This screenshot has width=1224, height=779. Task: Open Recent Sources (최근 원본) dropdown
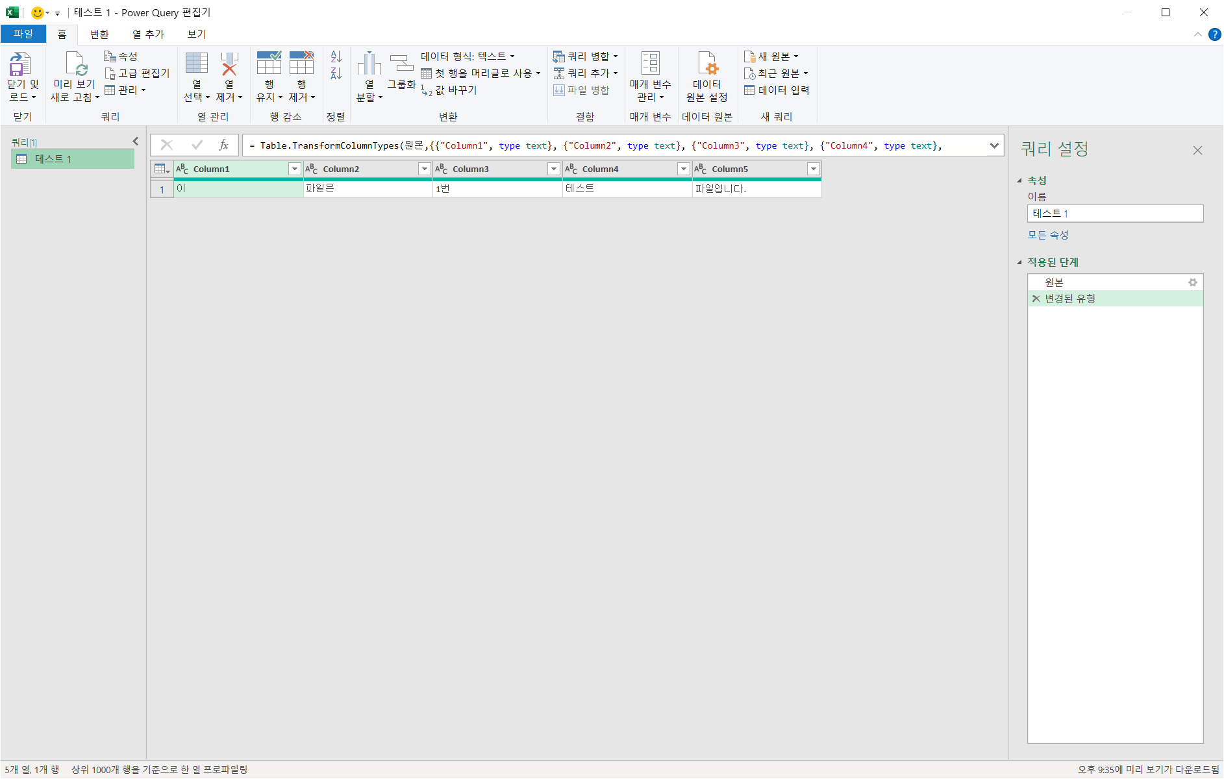776,73
